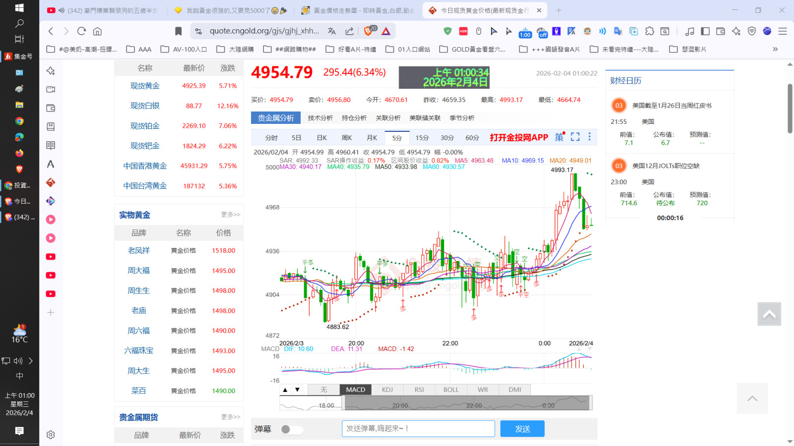
Task: Click the Brave Shields lion icon
Action: coord(368,31)
